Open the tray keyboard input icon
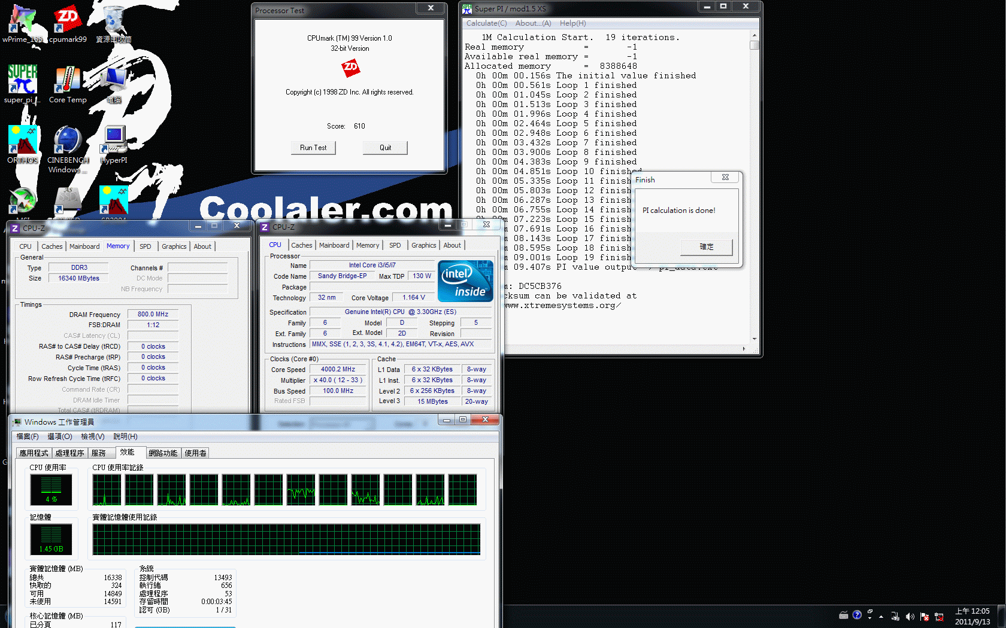 click(844, 615)
